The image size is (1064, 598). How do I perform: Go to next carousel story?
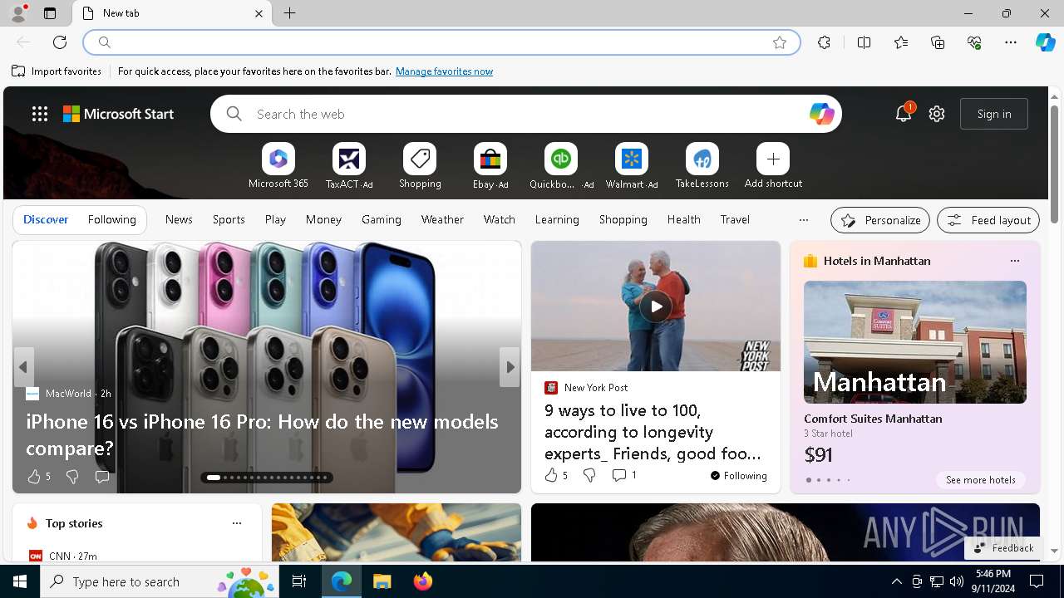[x=510, y=366]
